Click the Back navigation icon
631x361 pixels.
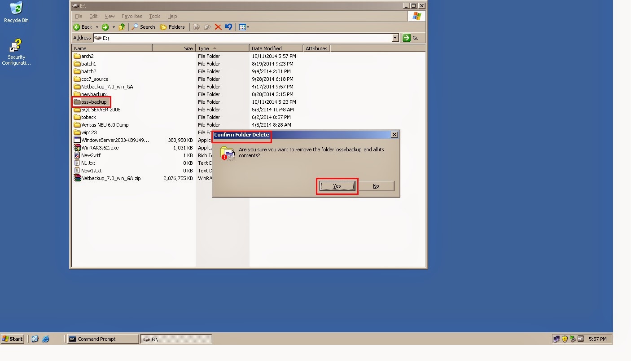[x=77, y=27]
